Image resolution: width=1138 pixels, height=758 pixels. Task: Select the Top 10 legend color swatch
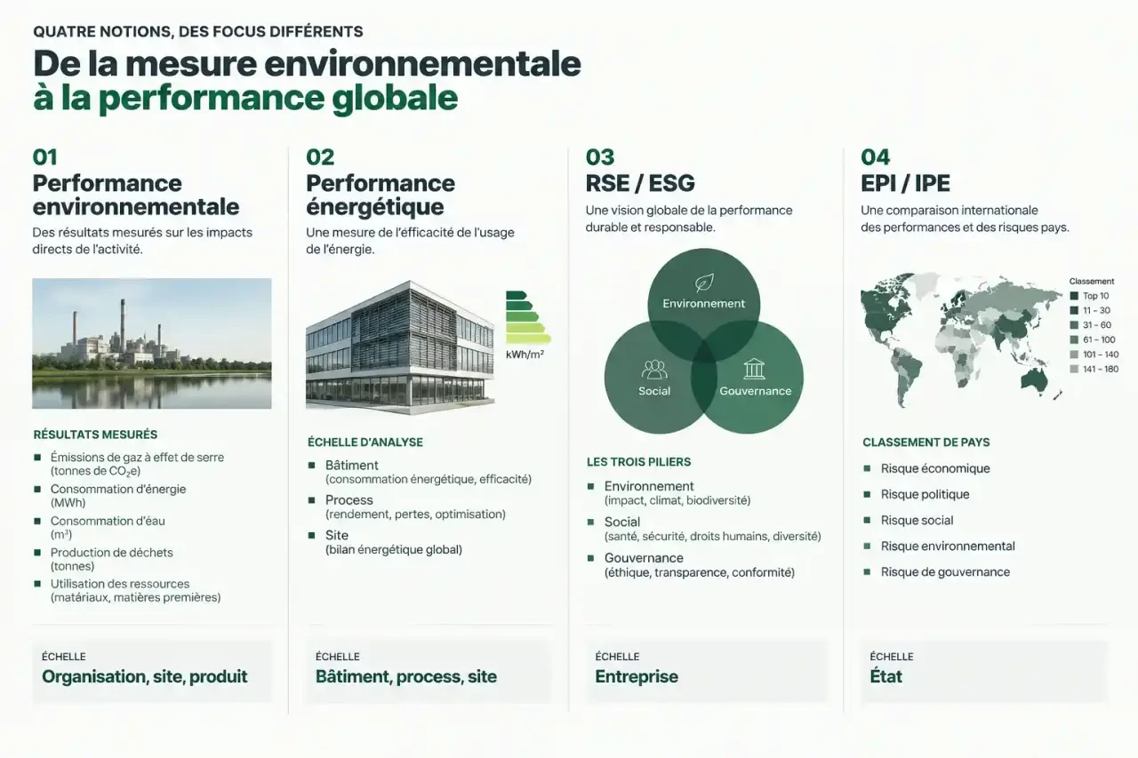coord(1074,296)
